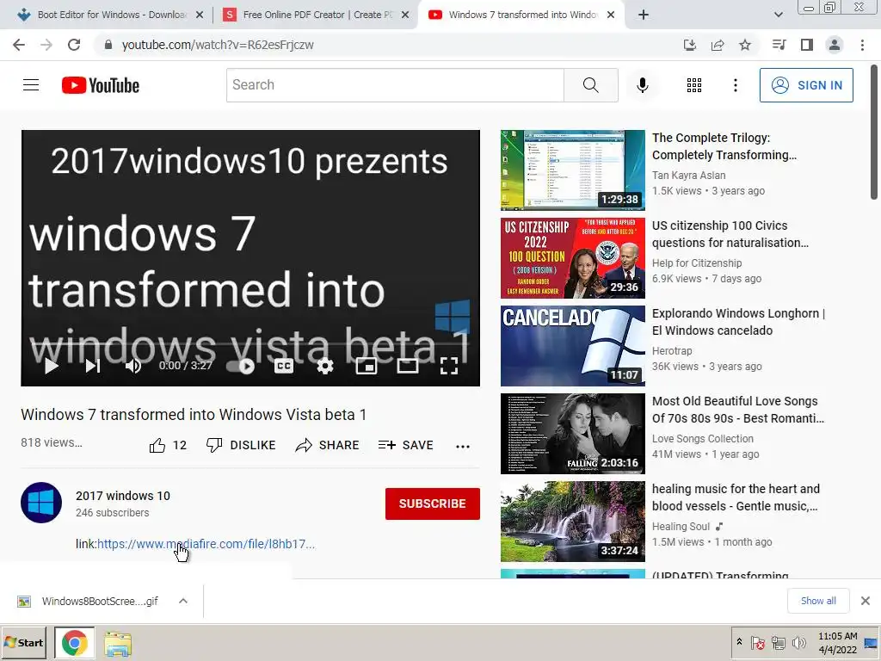Install the page via download icon in toolbar
881x661 pixels.
click(689, 45)
